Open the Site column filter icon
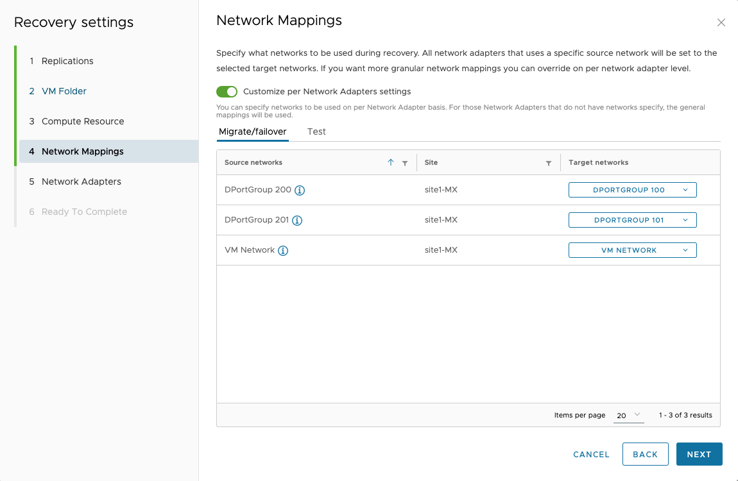738x481 pixels. [549, 164]
